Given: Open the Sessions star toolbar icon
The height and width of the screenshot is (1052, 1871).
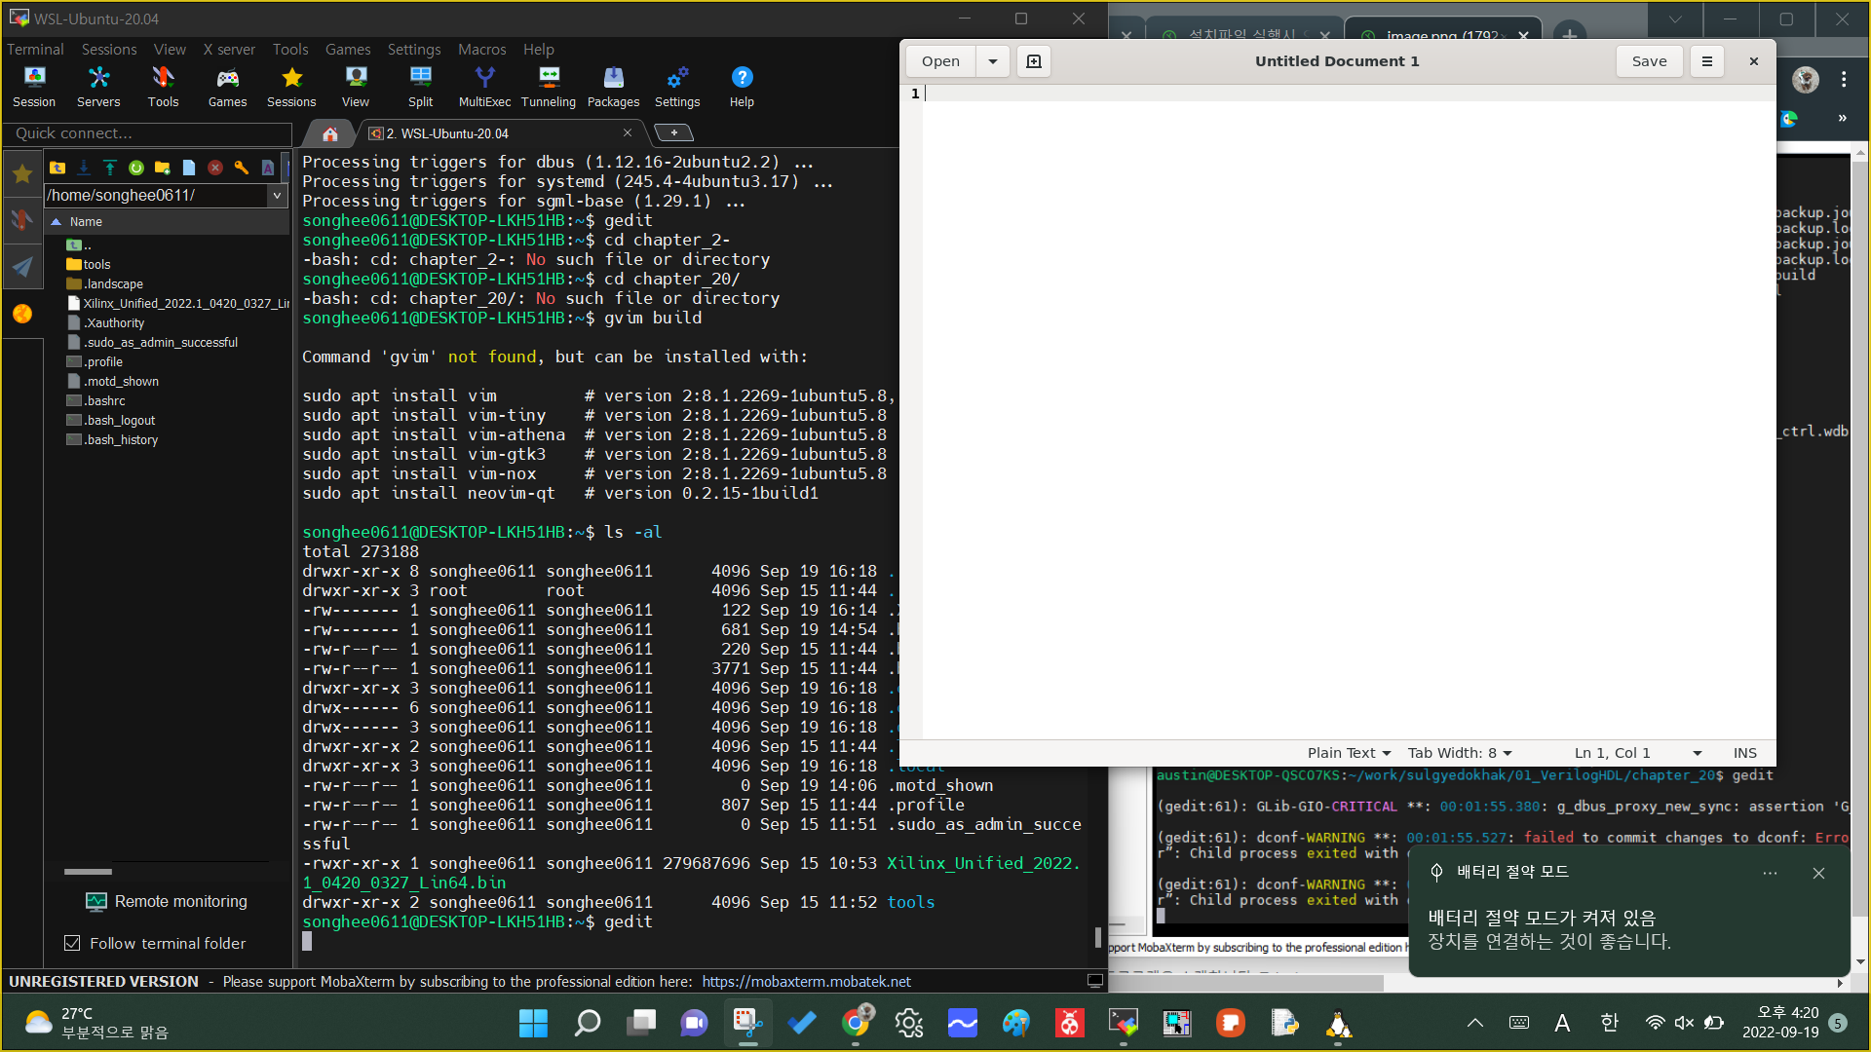Looking at the screenshot, I should 291,86.
